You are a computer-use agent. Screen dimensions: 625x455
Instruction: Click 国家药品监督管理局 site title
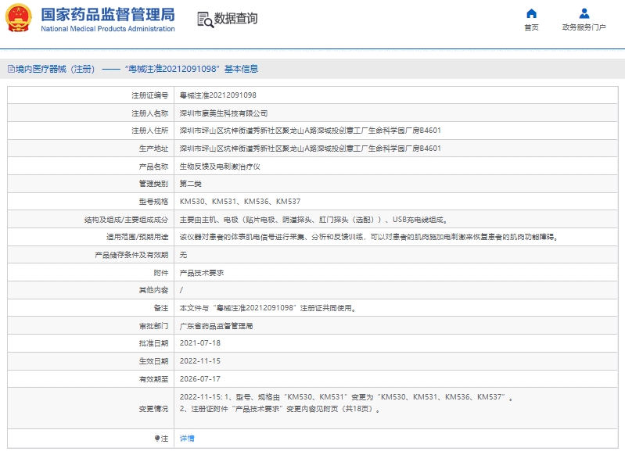click(108, 15)
